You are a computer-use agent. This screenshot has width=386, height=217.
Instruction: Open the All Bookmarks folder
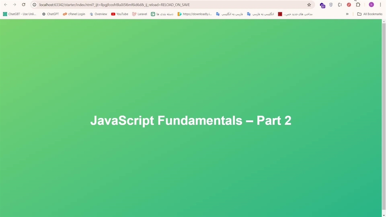370,14
